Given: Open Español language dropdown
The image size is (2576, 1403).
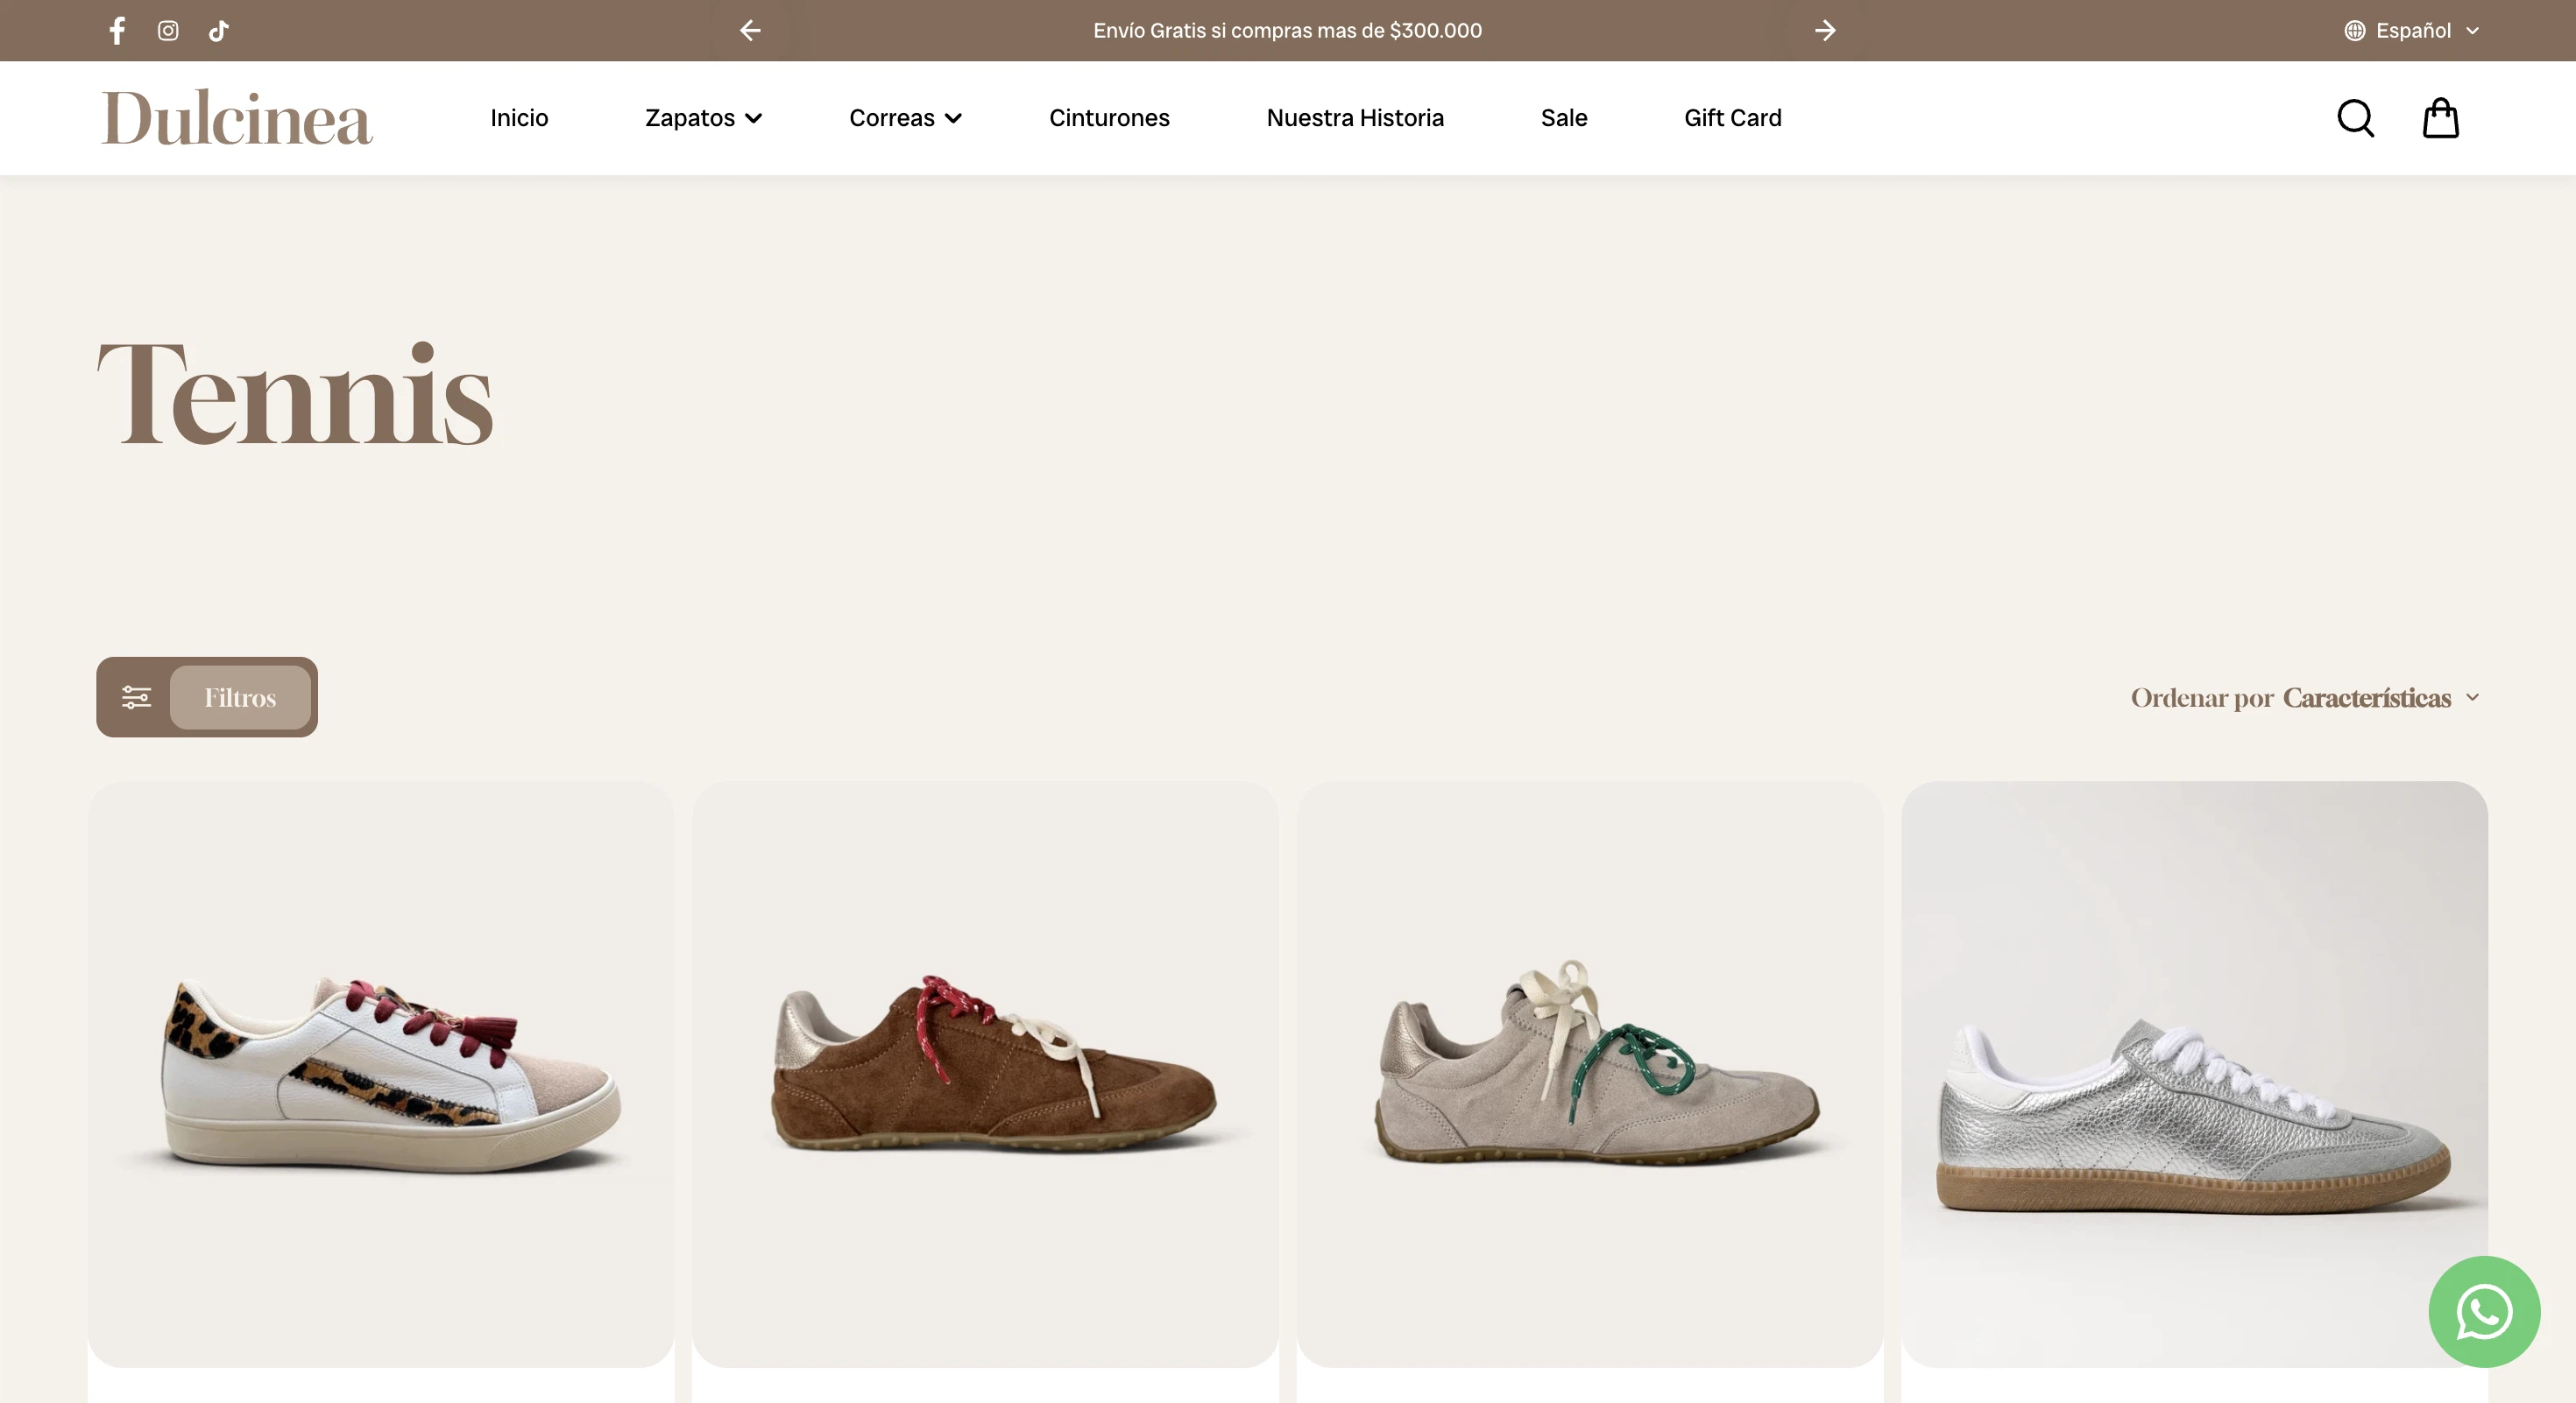Looking at the screenshot, I should 2412,30.
